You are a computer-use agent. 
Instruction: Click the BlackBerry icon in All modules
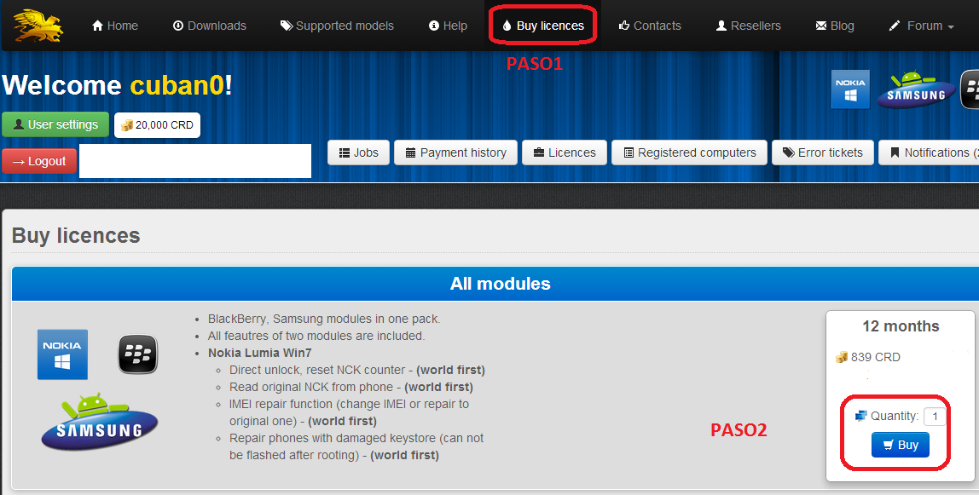[137, 354]
